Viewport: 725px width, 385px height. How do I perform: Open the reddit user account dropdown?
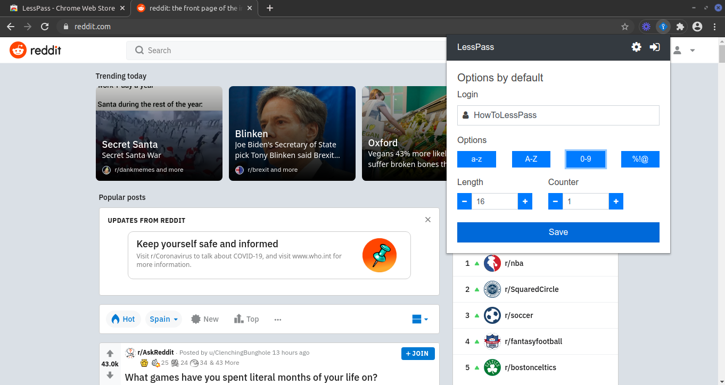684,51
